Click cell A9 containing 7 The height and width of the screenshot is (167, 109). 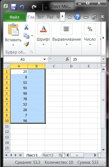click(19, 115)
